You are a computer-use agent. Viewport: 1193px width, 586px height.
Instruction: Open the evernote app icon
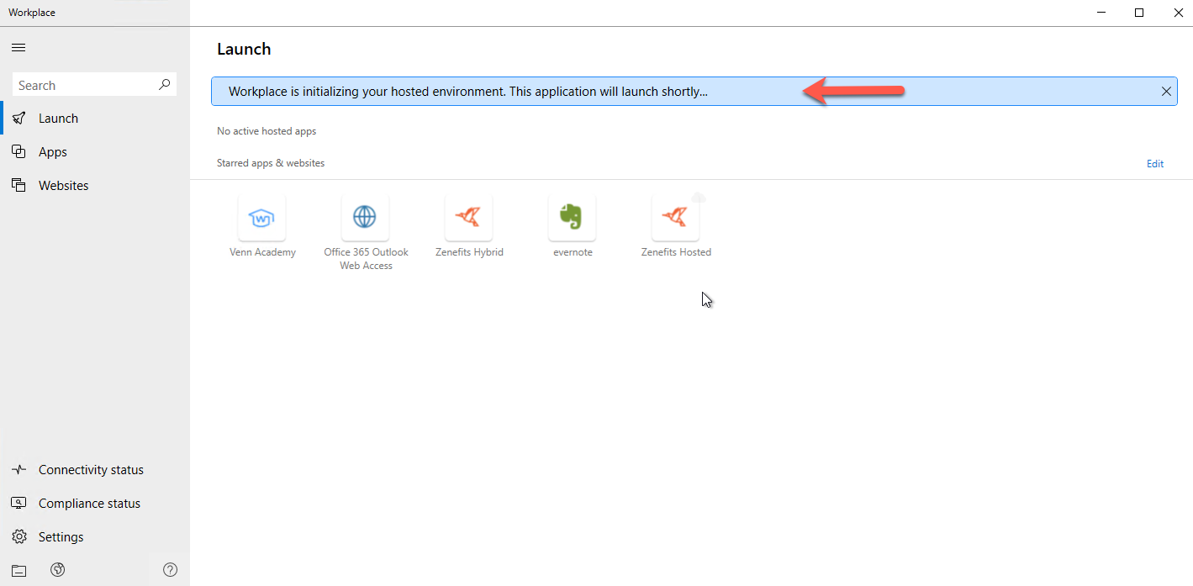[572, 219]
